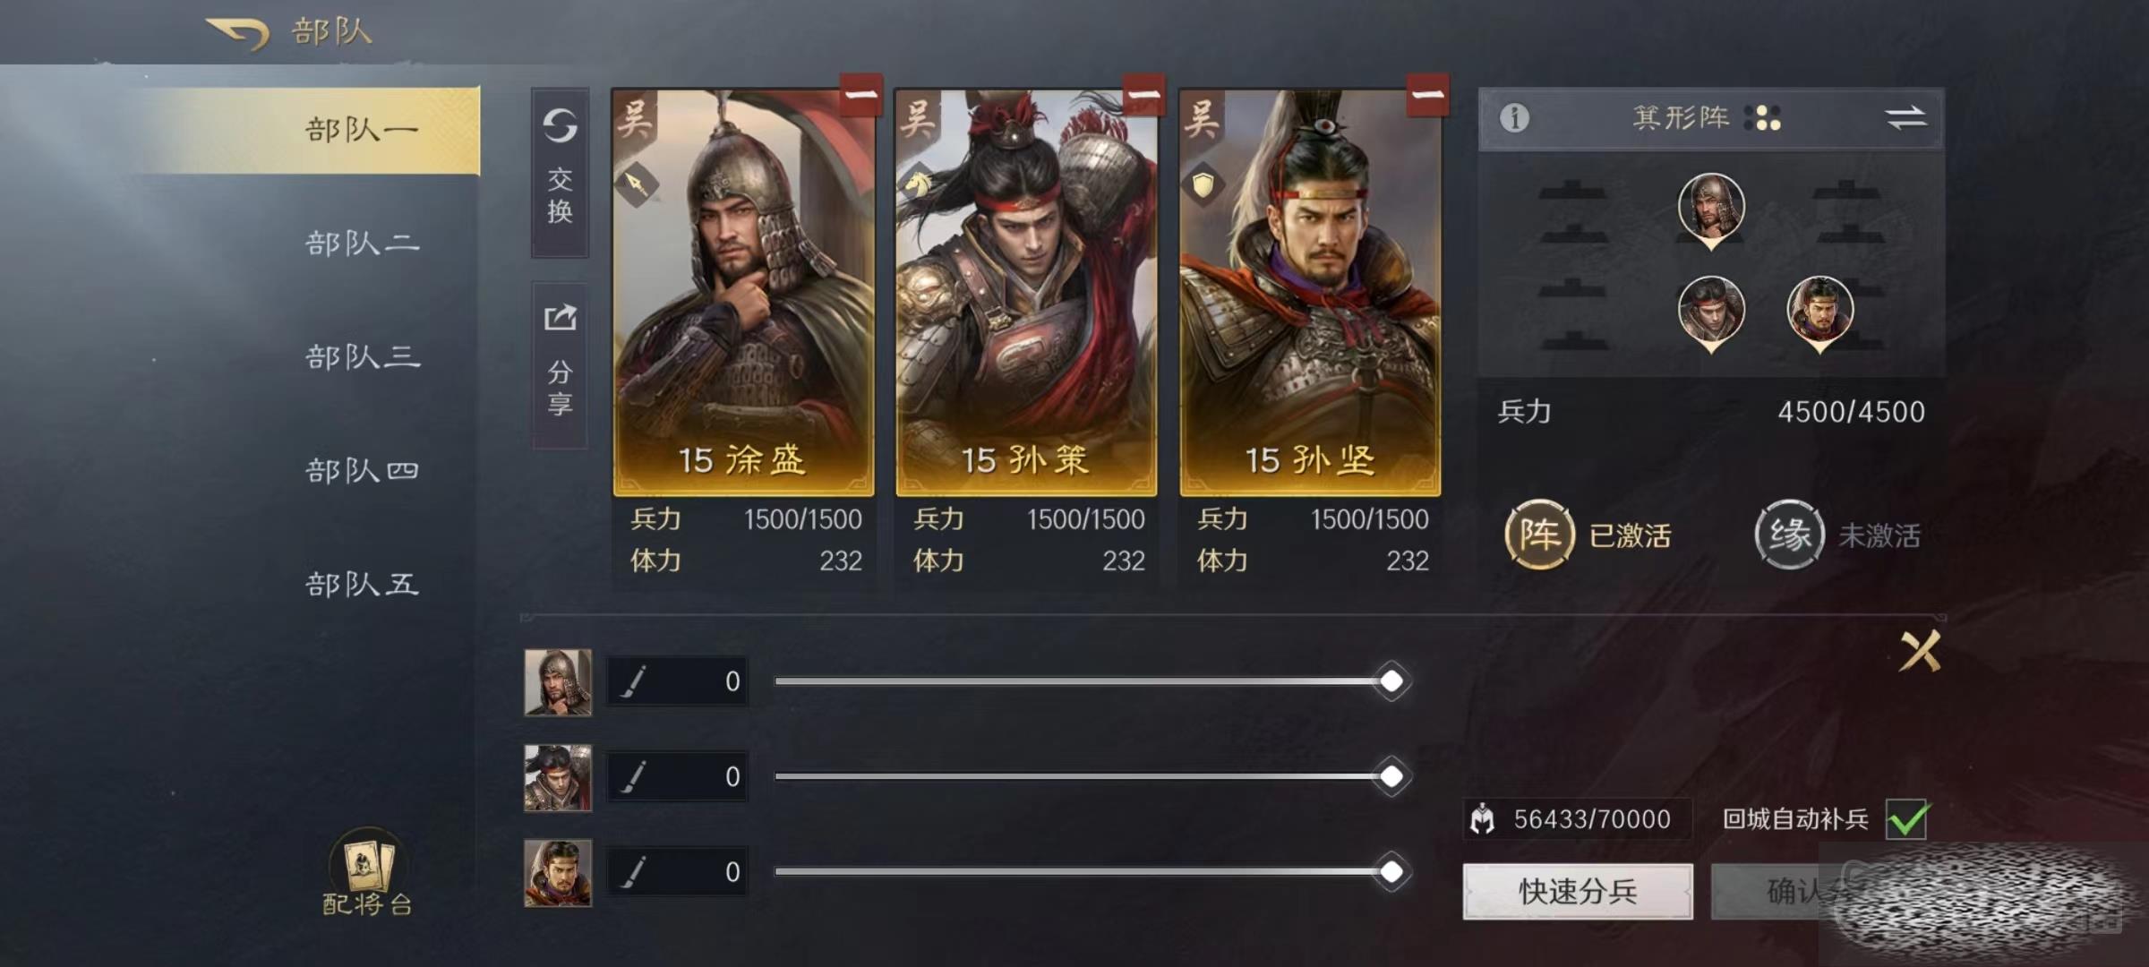Toggle 回城自动补兵 checkbox
The width and height of the screenshot is (2149, 967).
pyautogui.click(x=1906, y=818)
